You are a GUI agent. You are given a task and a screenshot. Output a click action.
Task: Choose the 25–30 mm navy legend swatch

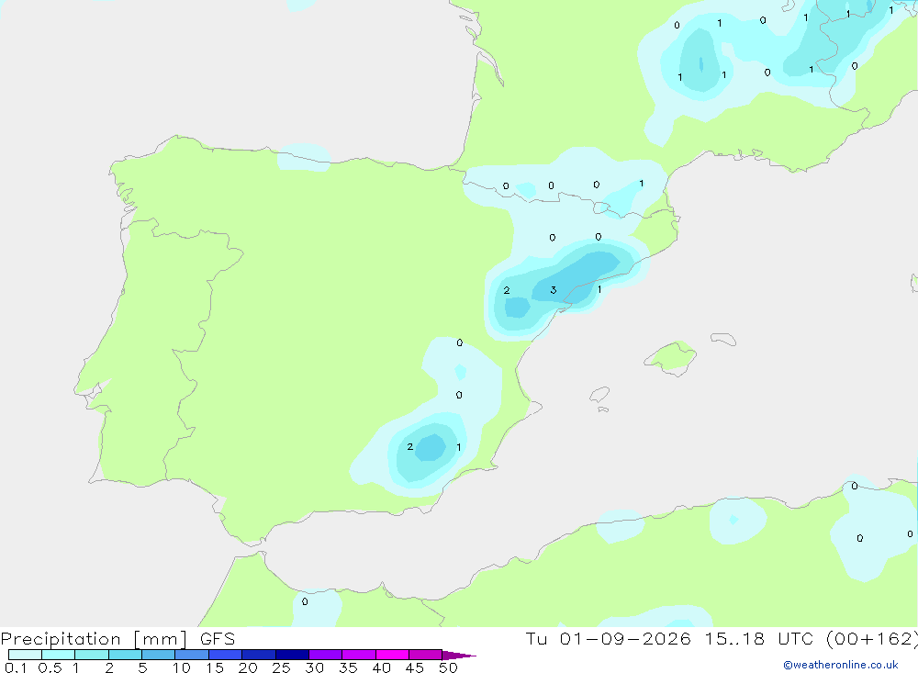point(292,655)
